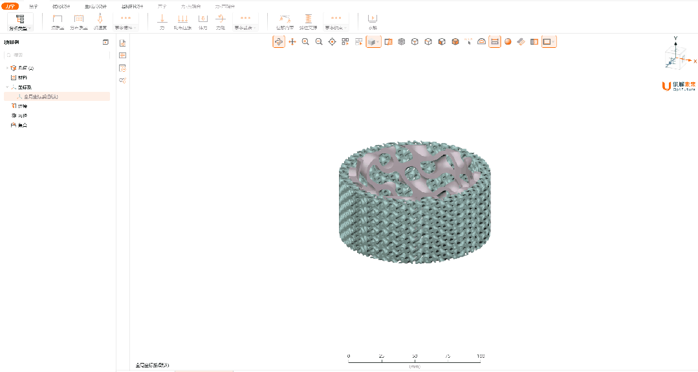698x372 pixels.
Task: Click the zoom in magnifier icon
Action: tap(305, 42)
